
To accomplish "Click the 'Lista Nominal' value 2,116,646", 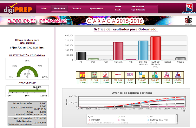I will coord(40,123).
